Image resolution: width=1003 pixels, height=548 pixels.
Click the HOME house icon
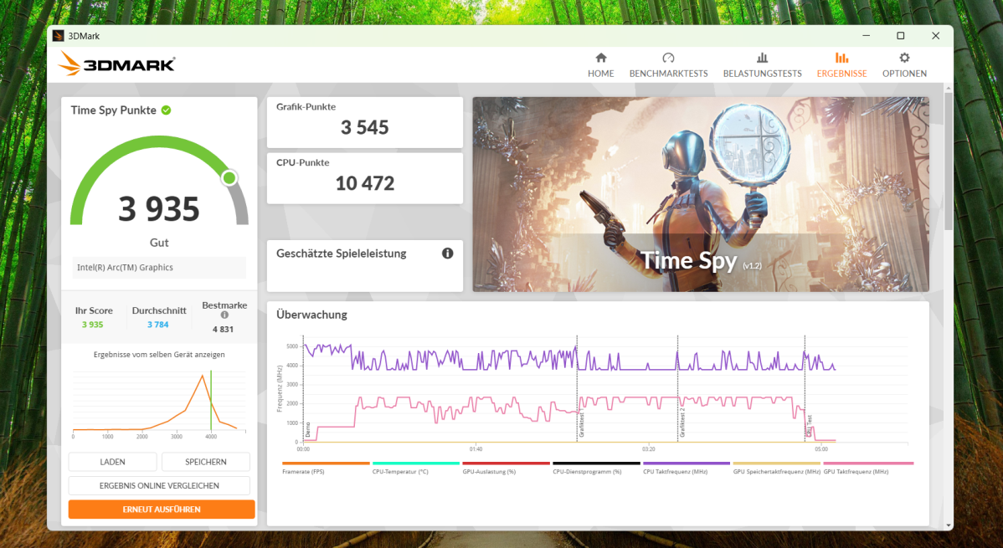(600, 58)
